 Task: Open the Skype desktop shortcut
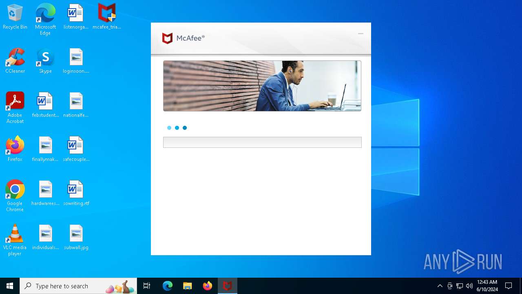pyautogui.click(x=45, y=61)
